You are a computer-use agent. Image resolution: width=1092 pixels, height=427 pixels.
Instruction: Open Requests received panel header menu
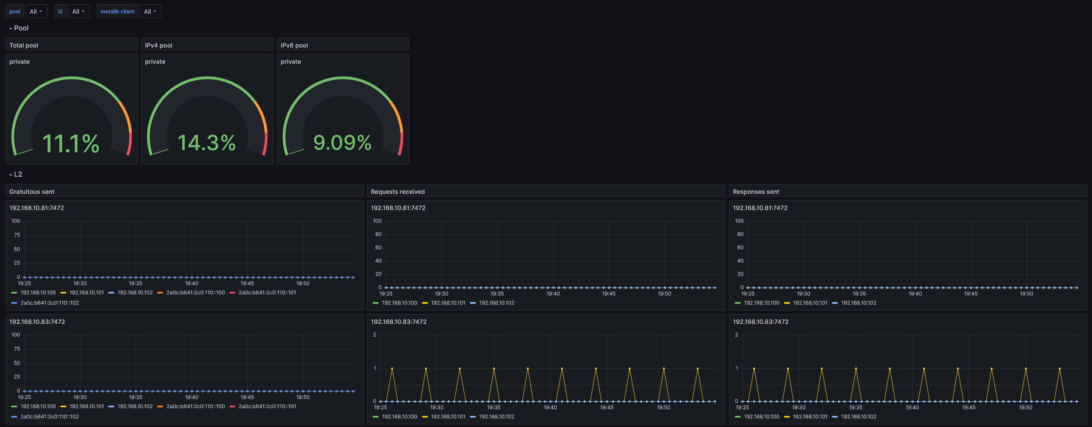click(x=546, y=191)
